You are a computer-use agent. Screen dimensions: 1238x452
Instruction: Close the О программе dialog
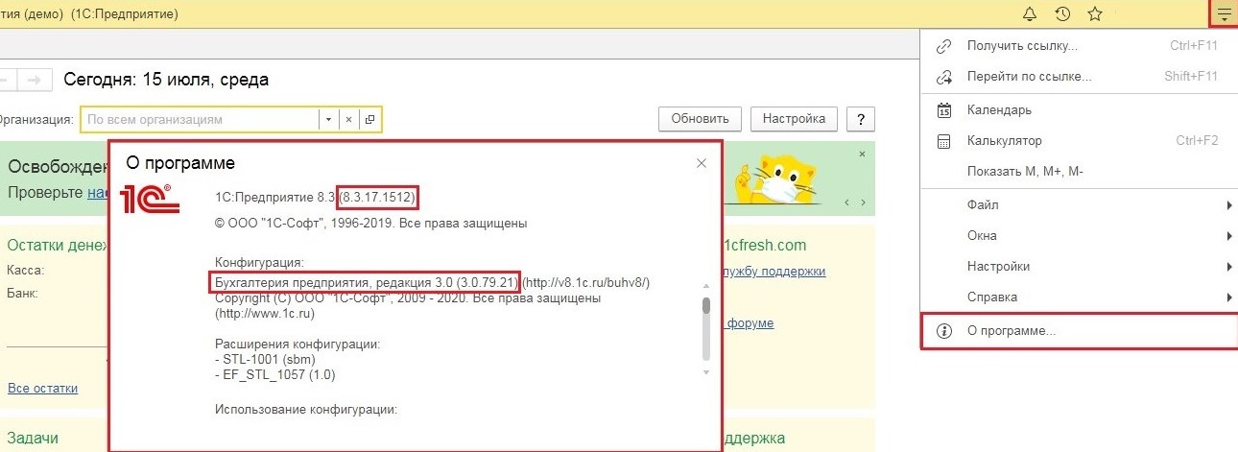[702, 164]
